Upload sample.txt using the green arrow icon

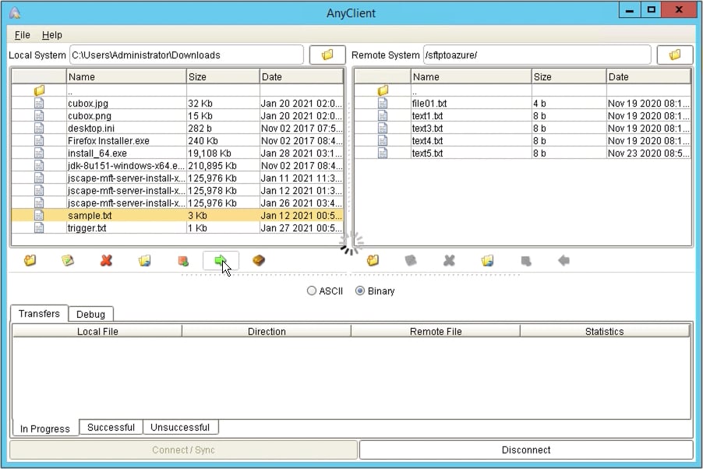[x=221, y=260]
